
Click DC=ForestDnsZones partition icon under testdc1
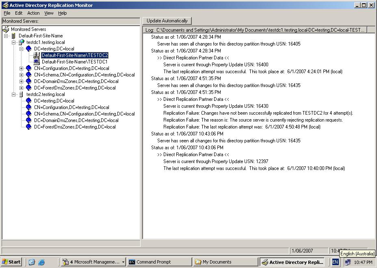28,88
